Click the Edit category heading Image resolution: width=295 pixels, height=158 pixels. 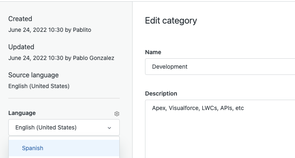pos(171,21)
